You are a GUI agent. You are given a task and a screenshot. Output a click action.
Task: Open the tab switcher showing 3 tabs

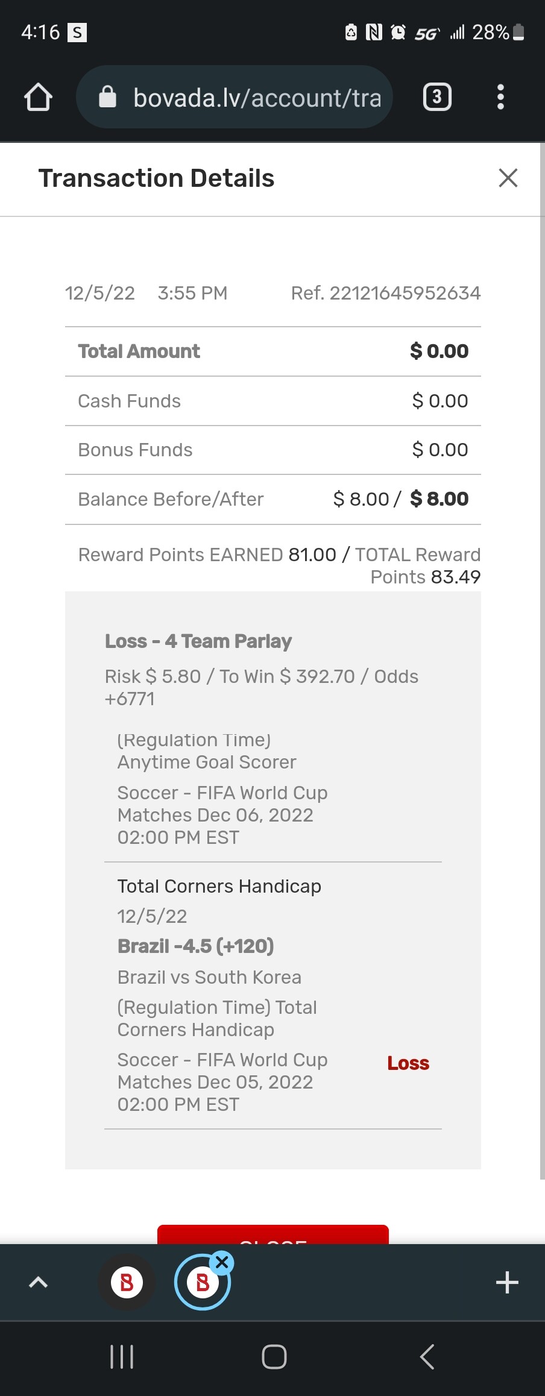[437, 96]
